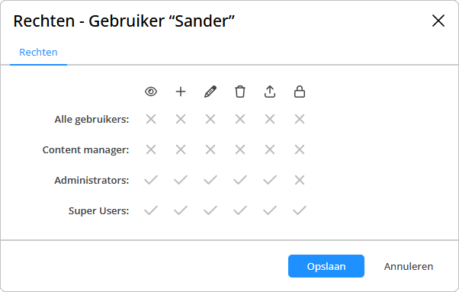The image size is (459, 292).
Task: Toggle edit permission for Content manager
Action: coord(210,149)
